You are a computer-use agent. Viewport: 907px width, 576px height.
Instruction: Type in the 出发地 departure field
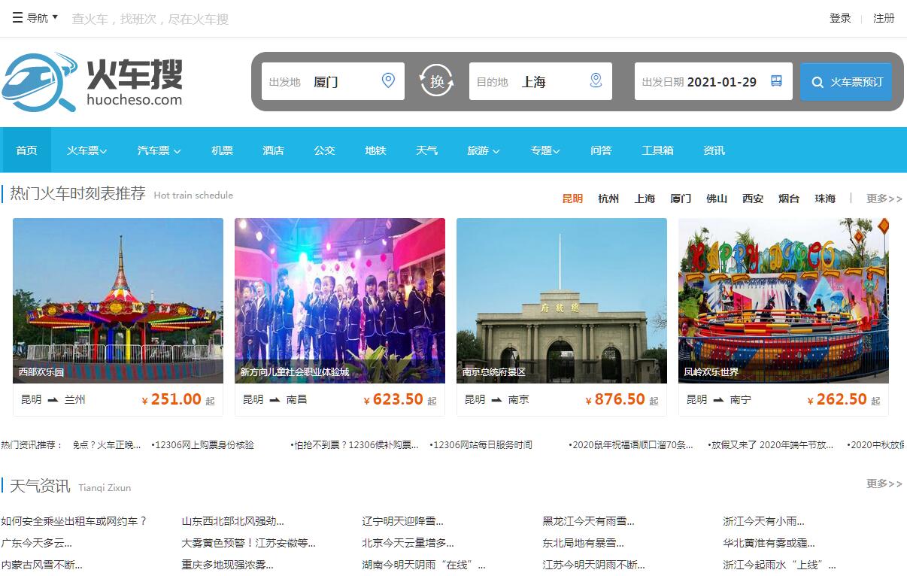[x=342, y=82]
